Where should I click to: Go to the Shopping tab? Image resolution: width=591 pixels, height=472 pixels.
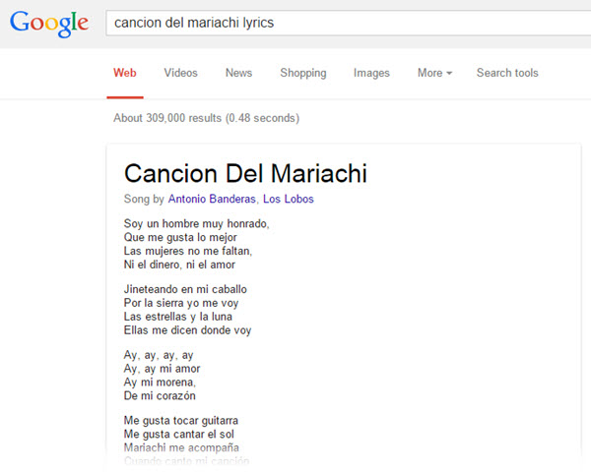tap(303, 73)
